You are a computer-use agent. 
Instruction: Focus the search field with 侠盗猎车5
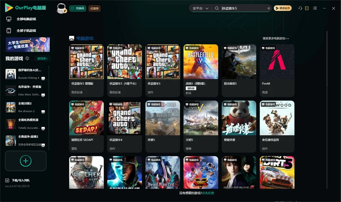[x=243, y=8]
